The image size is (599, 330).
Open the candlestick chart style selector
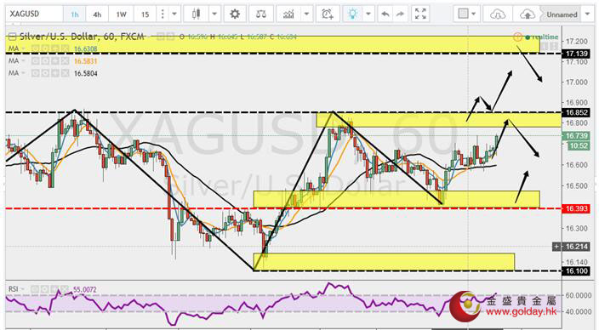click(197, 14)
